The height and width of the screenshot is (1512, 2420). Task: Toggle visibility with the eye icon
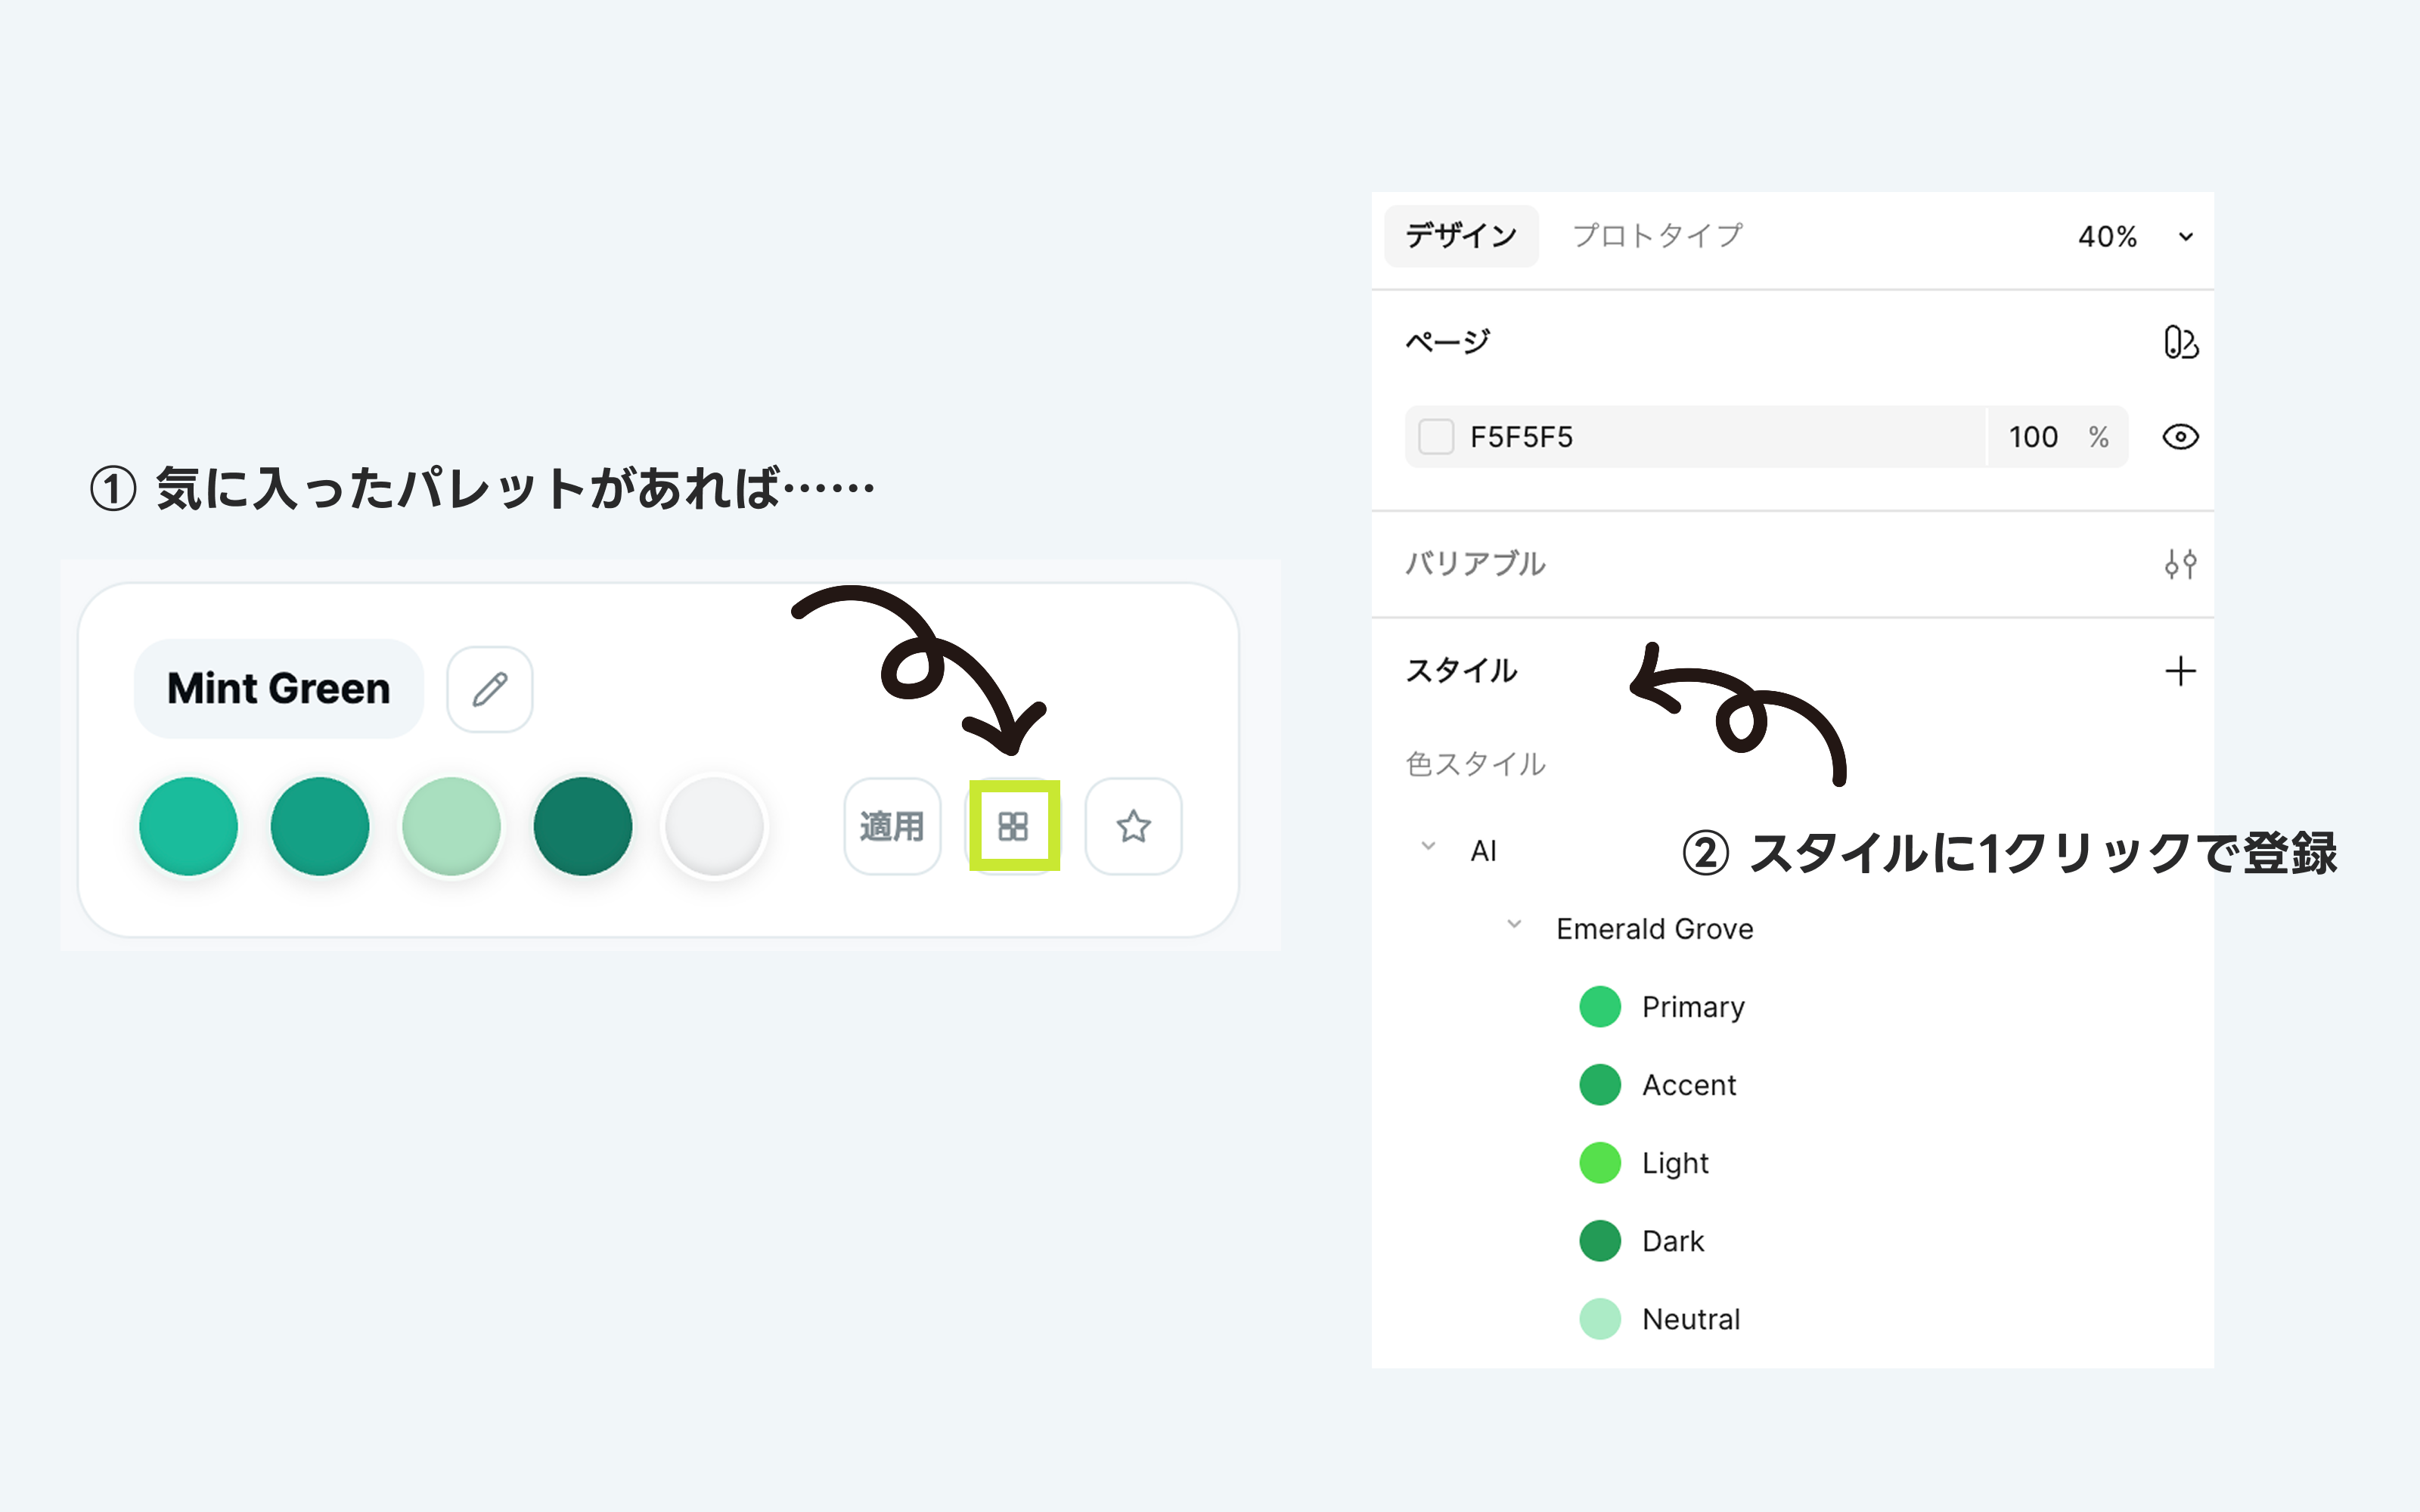pyautogui.click(x=2181, y=437)
